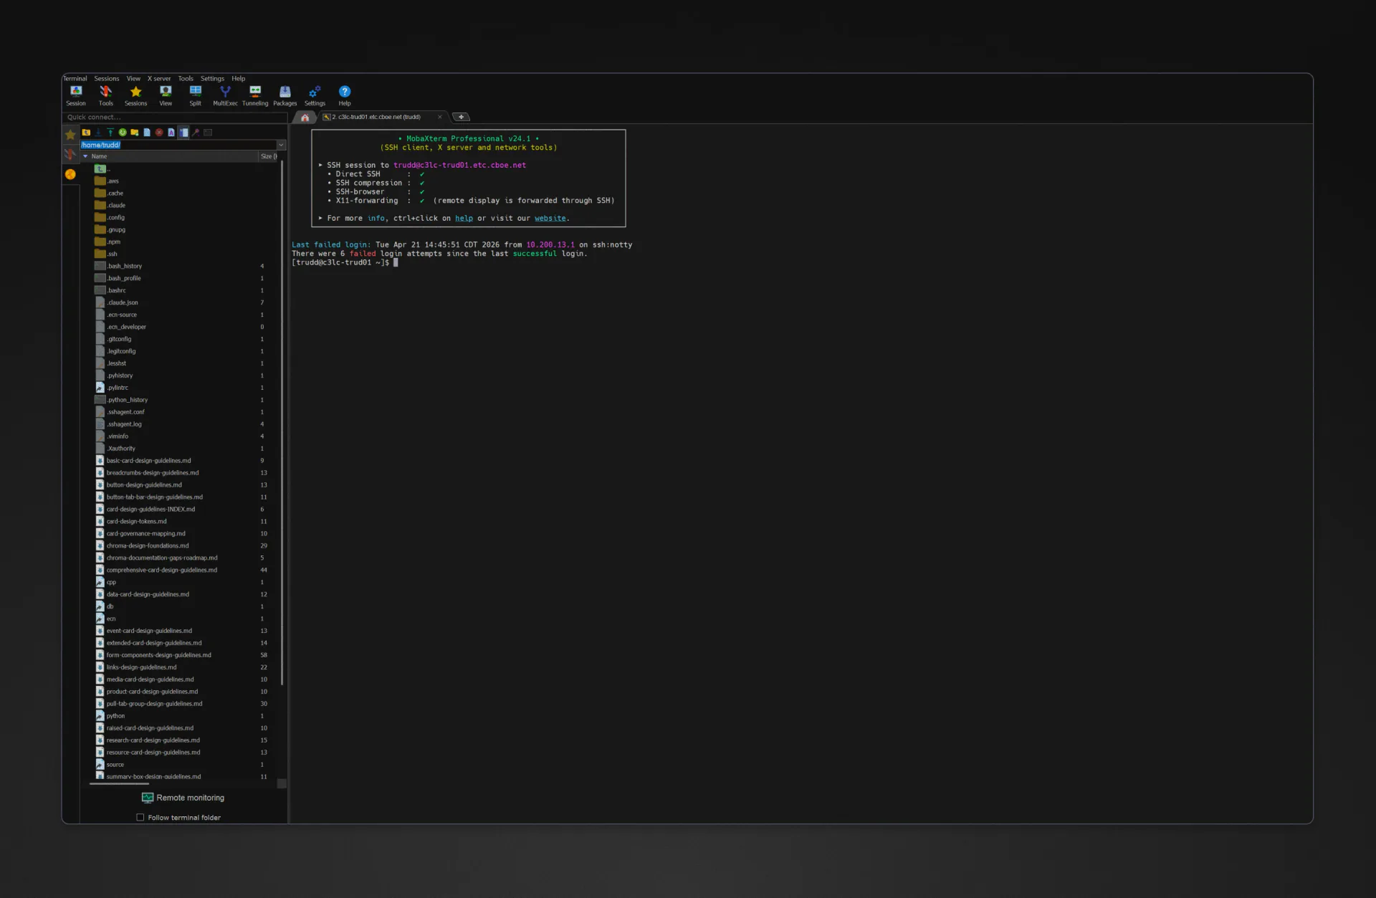
Task: Select the parent directory '..' entry
Action: coord(104,169)
